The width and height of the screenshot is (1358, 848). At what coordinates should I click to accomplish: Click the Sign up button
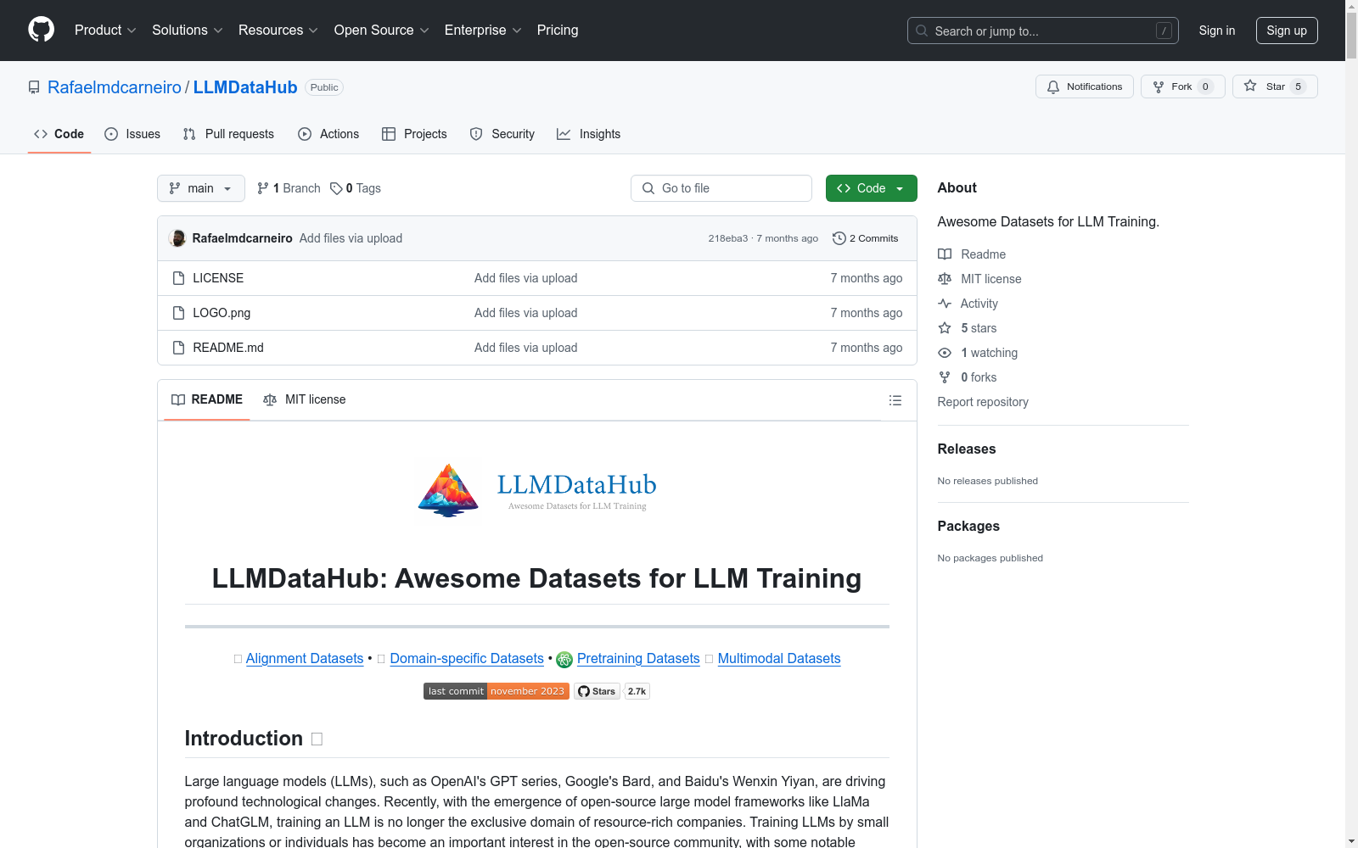(x=1287, y=31)
